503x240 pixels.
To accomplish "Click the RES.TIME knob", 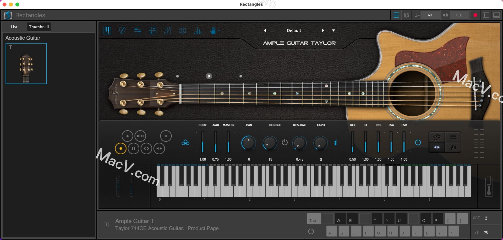I will (299, 143).
